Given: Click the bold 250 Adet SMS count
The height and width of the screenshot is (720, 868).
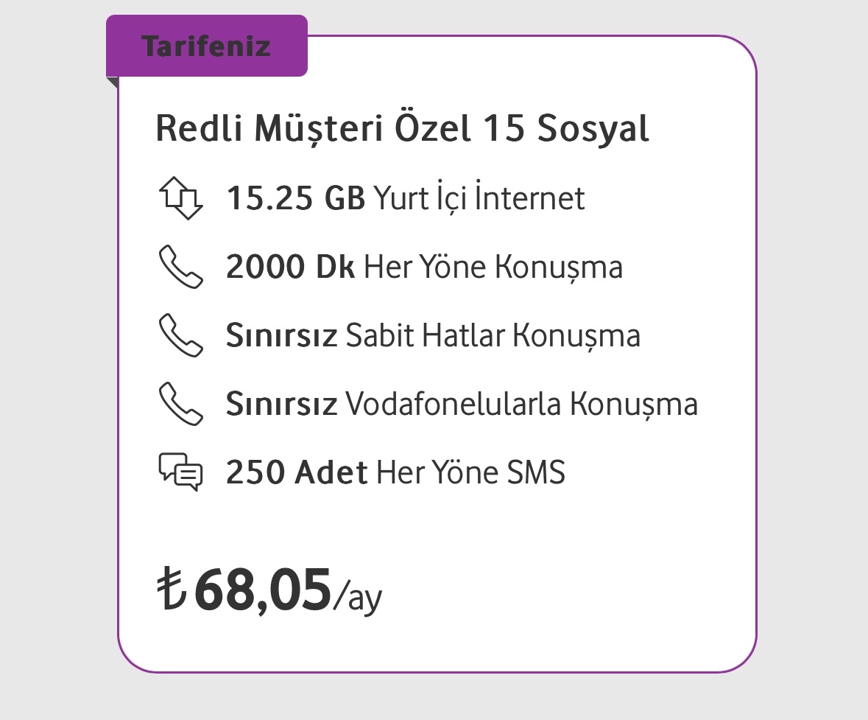Looking at the screenshot, I should tap(297, 472).
